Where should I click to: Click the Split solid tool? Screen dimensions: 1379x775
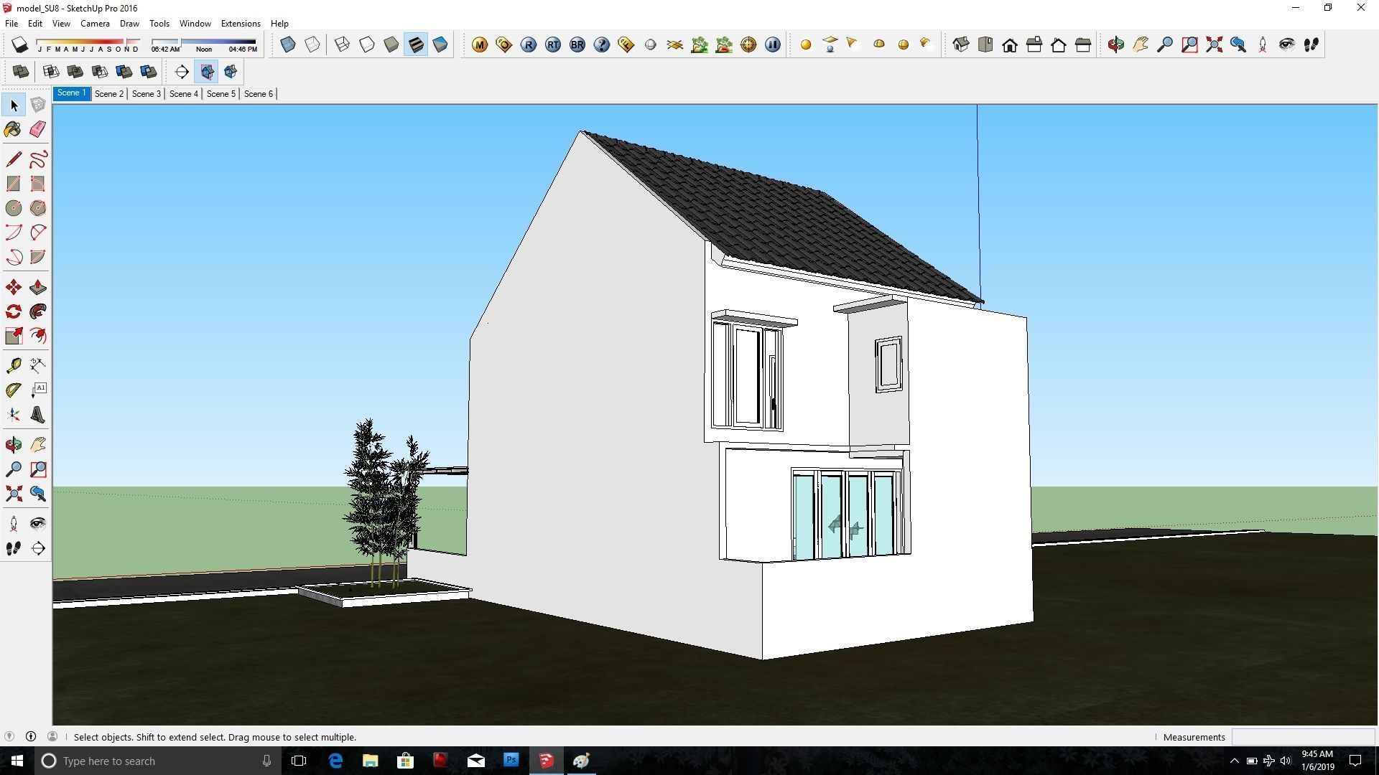coord(149,72)
